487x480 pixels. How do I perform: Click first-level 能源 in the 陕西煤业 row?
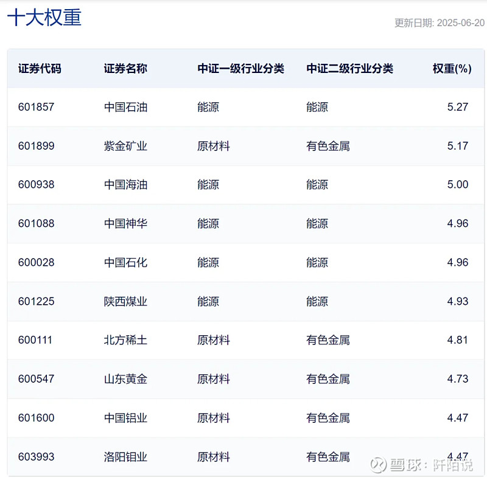pos(208,302)
